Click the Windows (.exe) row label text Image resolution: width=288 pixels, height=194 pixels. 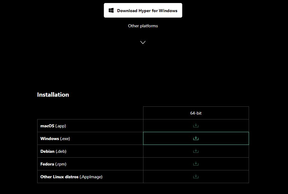(55, 138)
